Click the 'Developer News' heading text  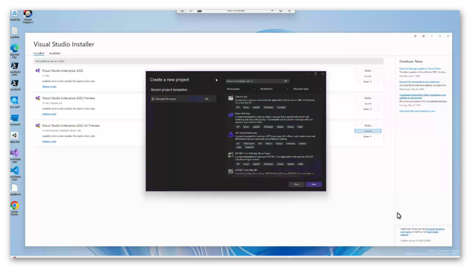(411, 61)
